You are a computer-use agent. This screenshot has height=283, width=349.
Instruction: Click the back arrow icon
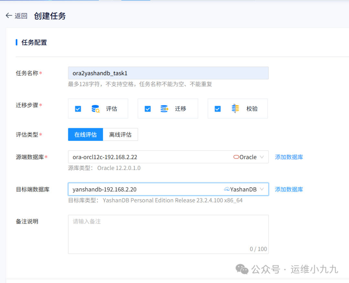[x=9, y=15]
